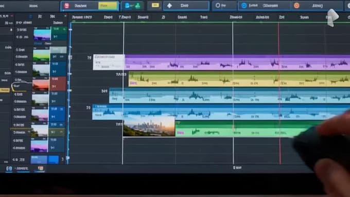This screenshot has height=197, width=350.
Task: Click the bright blue block in the bottom list row
Action: [53, 160]
